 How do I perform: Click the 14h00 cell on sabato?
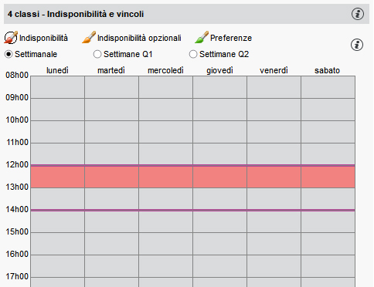click(328, 221)
